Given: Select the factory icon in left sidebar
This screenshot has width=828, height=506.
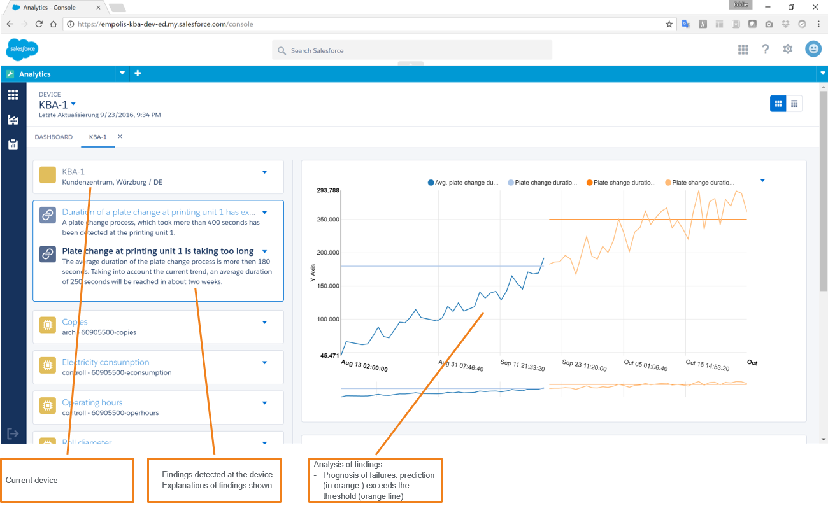Looking at the screenshot, I should (x=13, y=119).
